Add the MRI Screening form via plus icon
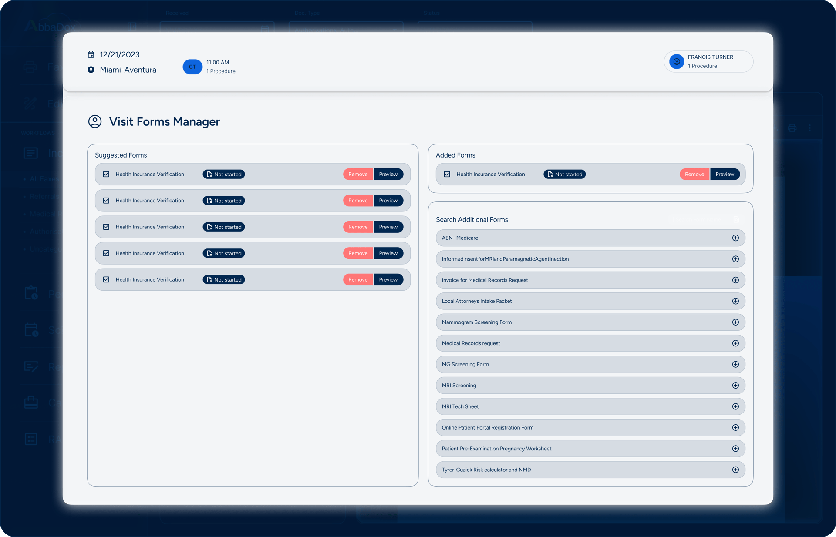Image resolution: width=836 pixels, height=537 pixels. pos(735,386)
